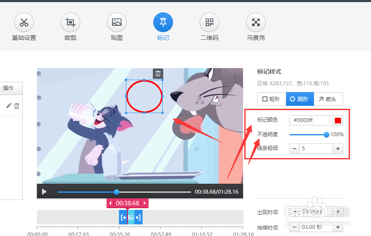Viewport: 371px width, 236px height.
Task: Open the red color swatch picker
Action: [x=338, y=120]
